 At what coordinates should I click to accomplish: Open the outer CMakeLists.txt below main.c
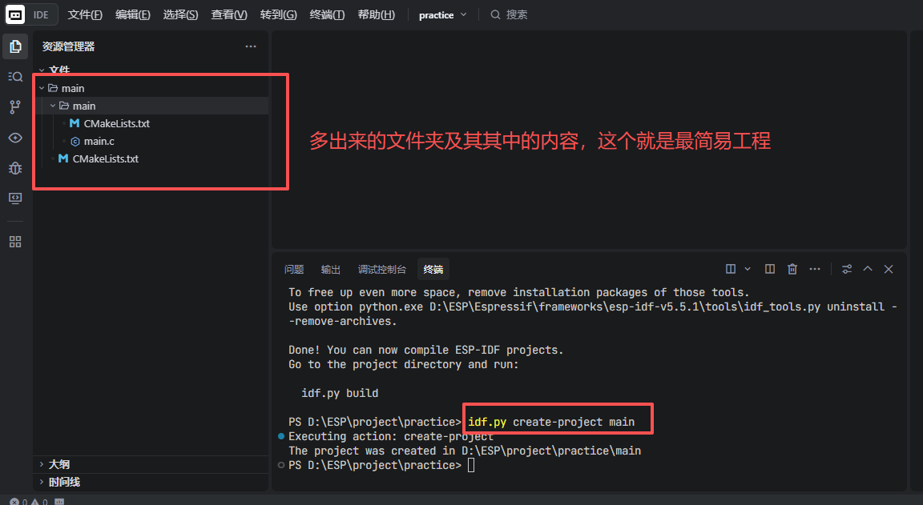click(x=152, y=158)
